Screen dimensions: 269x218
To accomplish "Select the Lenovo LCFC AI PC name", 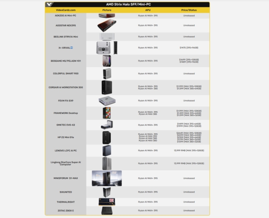I will (66, 150).
